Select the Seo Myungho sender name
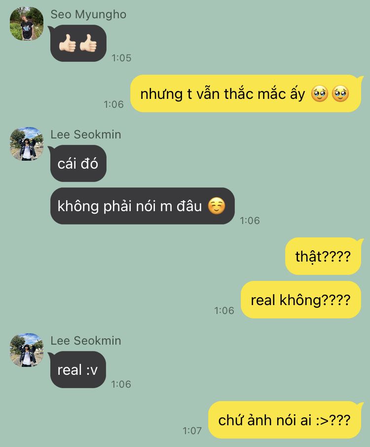The width and height of the screenshot is (370, 447). (88, 14)
